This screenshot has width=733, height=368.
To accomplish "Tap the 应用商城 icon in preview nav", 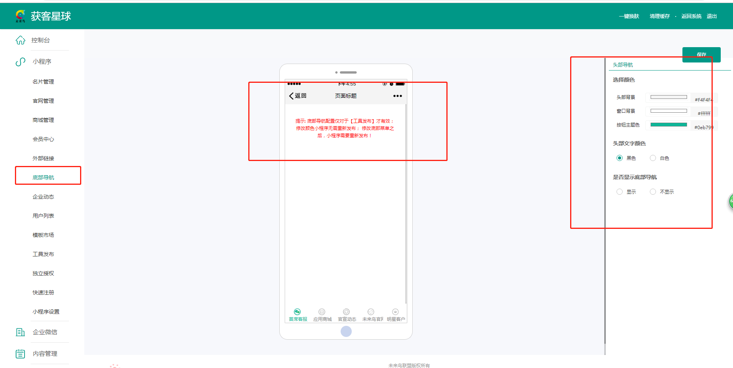I will point(322,312).
